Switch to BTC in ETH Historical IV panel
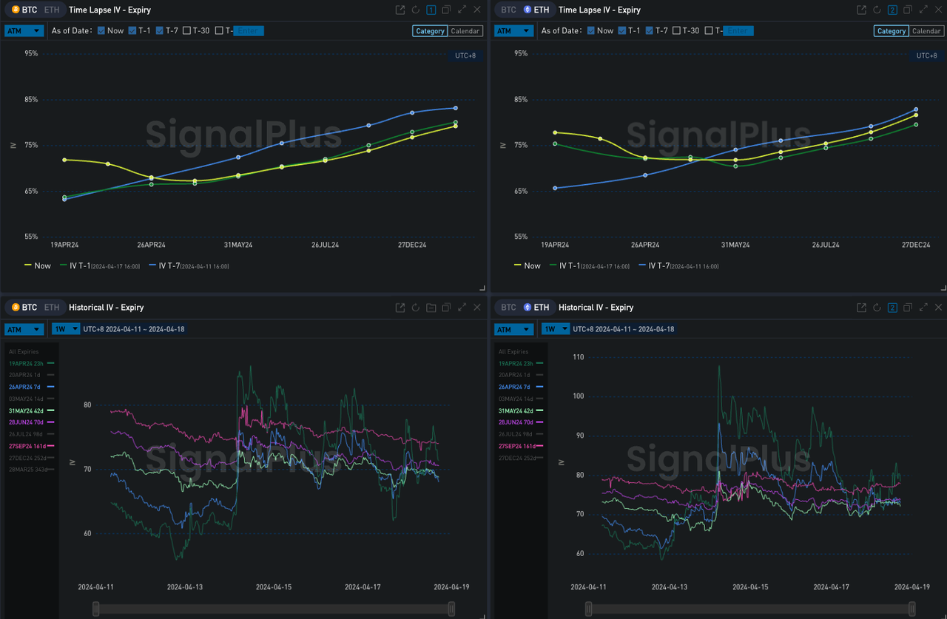The image size is (947, 619). [x=508, y=308]
